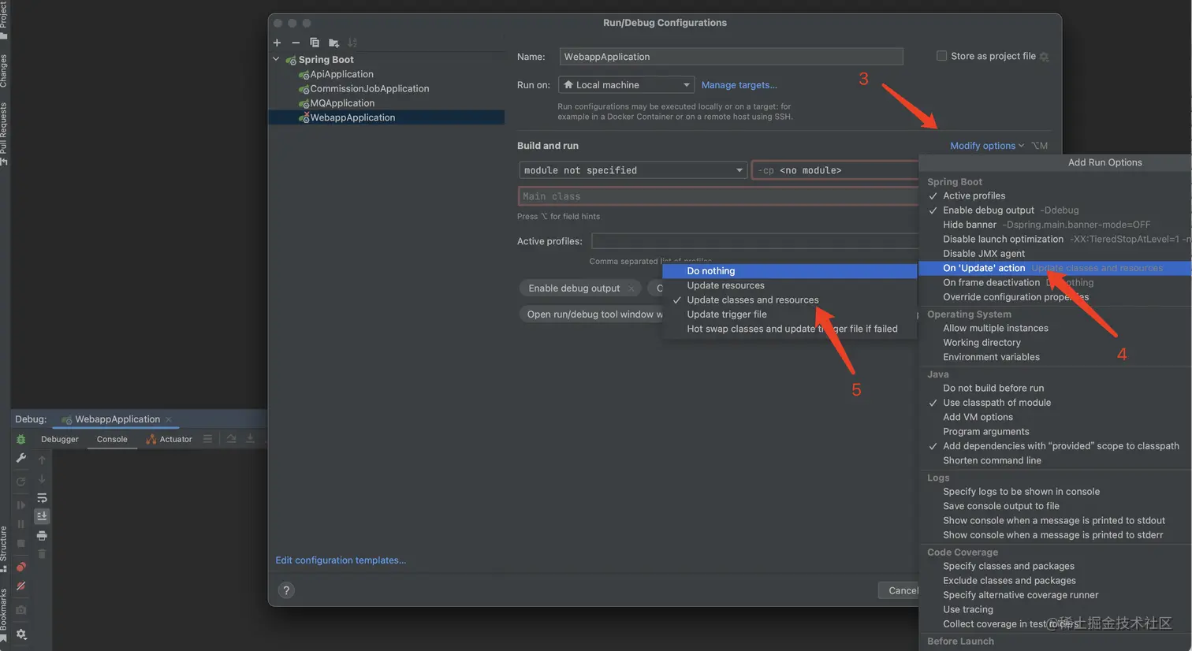
Task: Click the save to new folder icon
Action: (333, 43)
